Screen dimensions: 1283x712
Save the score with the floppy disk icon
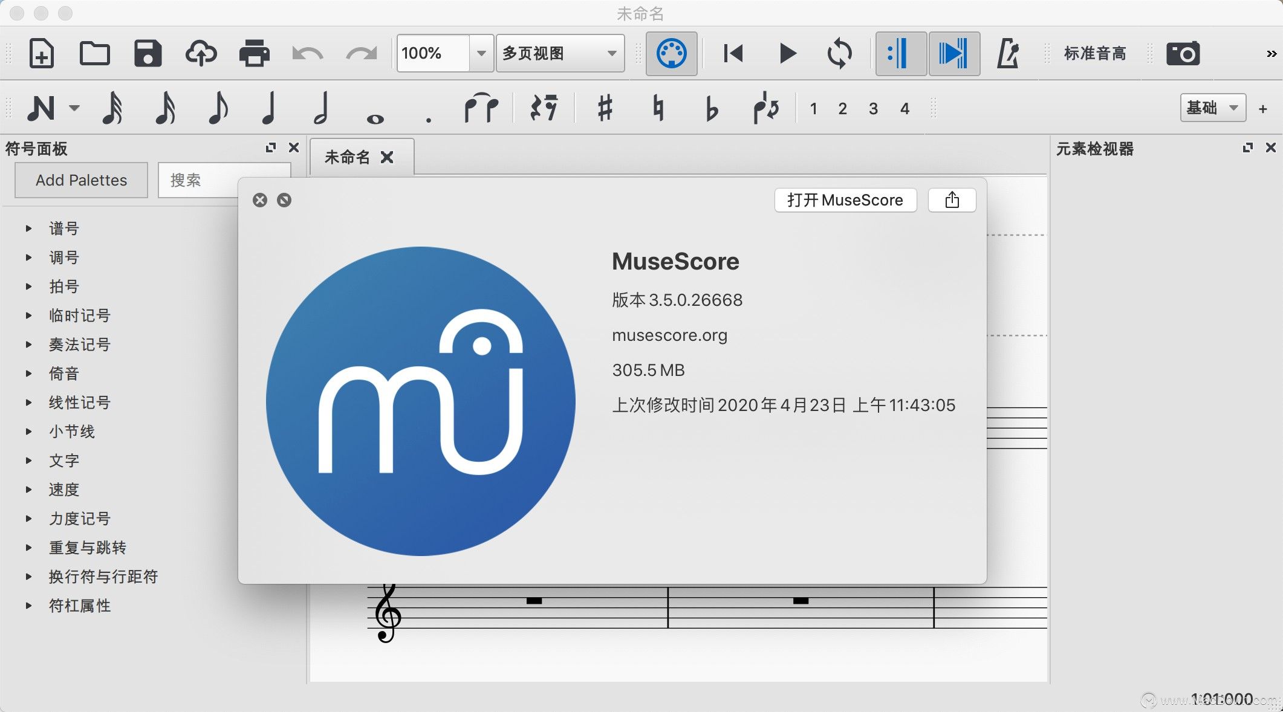[x=148, y=53]
